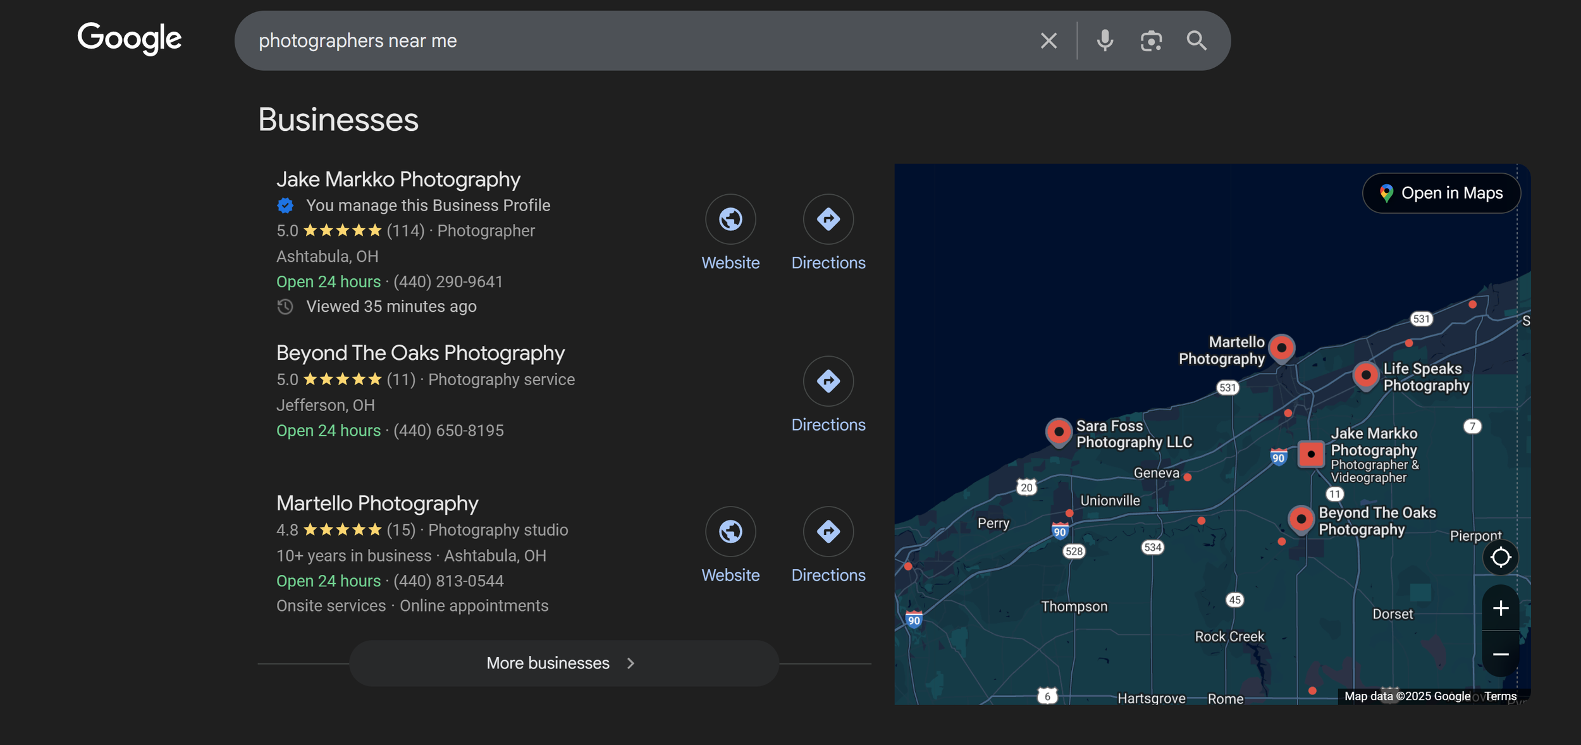1581x745 pixels.
Task: Click the magnifying glass search icon
Action: click(x=1196, y=40)
